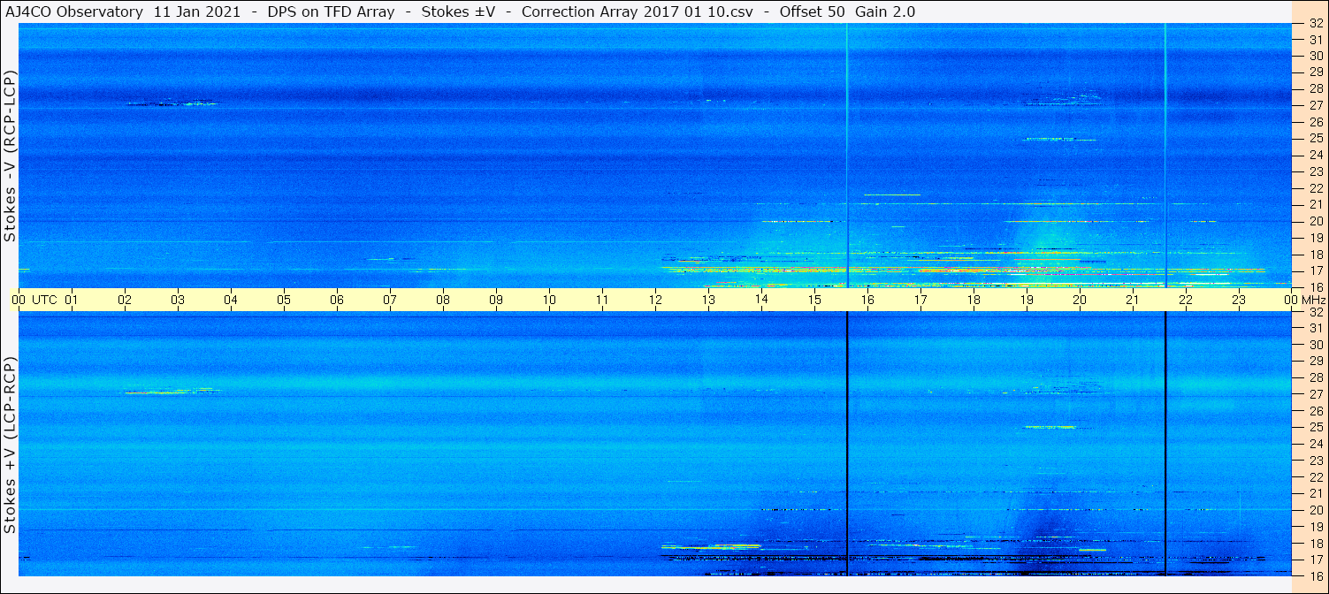Click the 'AJ4CO Observatory' title text
The width and height of the screenshot is (1329, 594).
point(75,11)
